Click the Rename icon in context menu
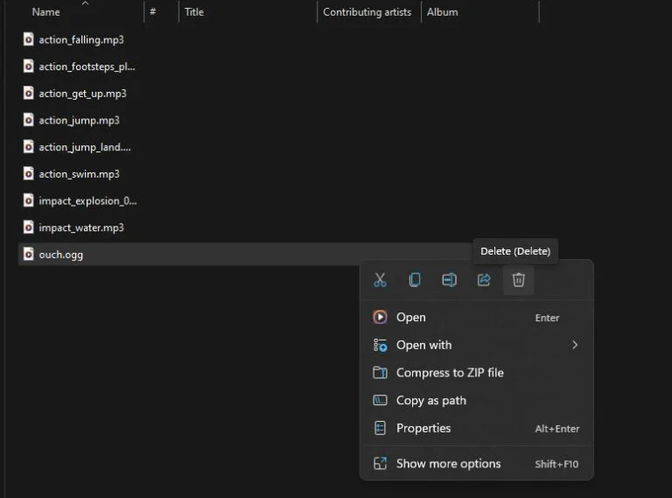 [x=449, y=280]
